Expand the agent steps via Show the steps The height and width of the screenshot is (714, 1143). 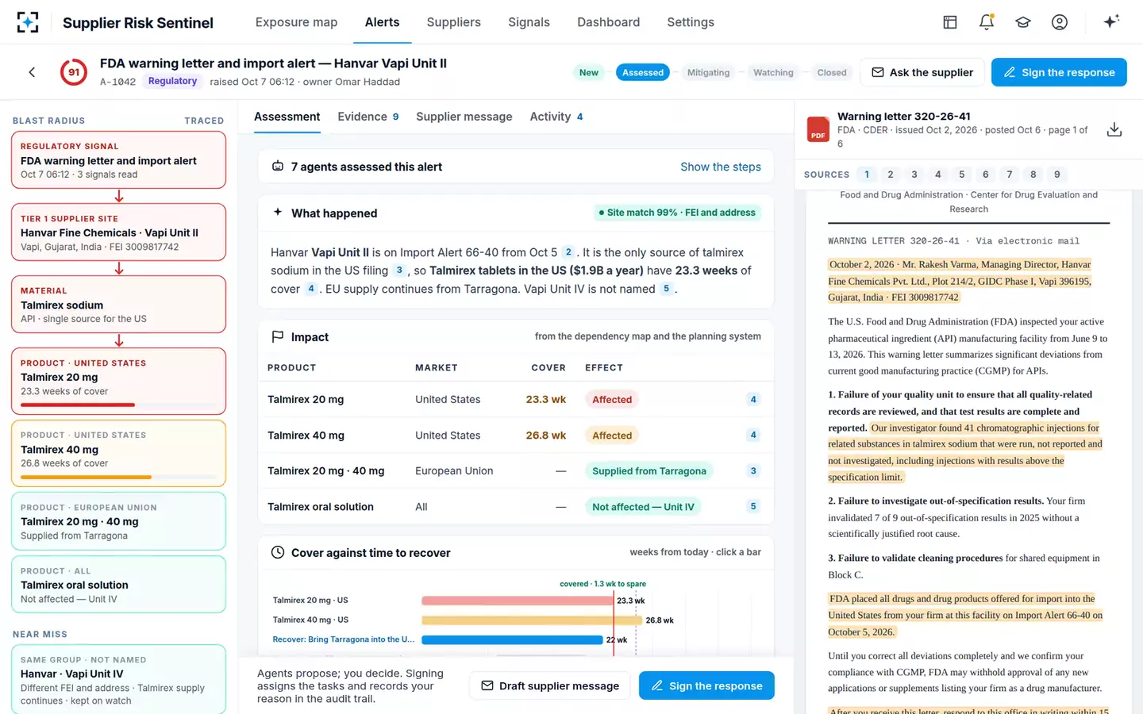point(721,167)
